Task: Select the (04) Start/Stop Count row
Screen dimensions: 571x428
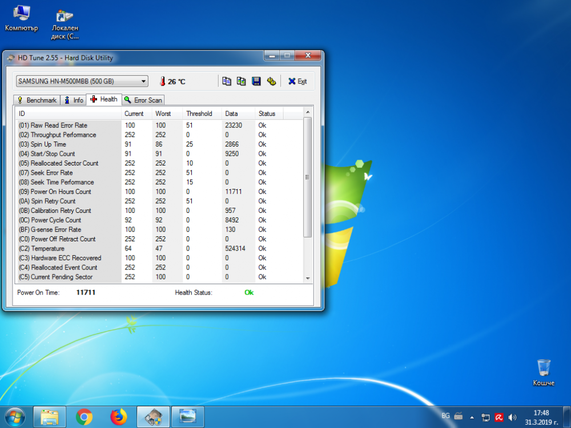Action: tap(159, 154)
